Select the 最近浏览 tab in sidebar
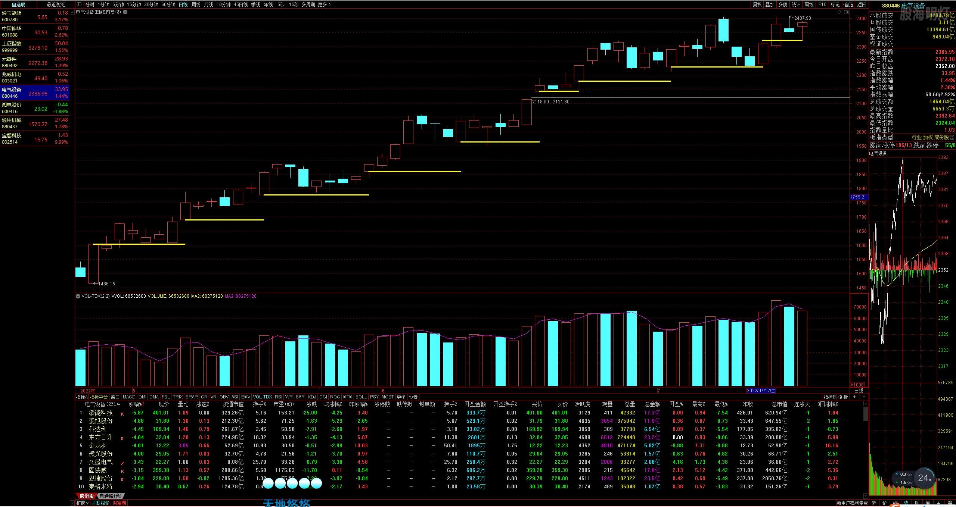Screen dimensions: 956x507 pos(56,4)
